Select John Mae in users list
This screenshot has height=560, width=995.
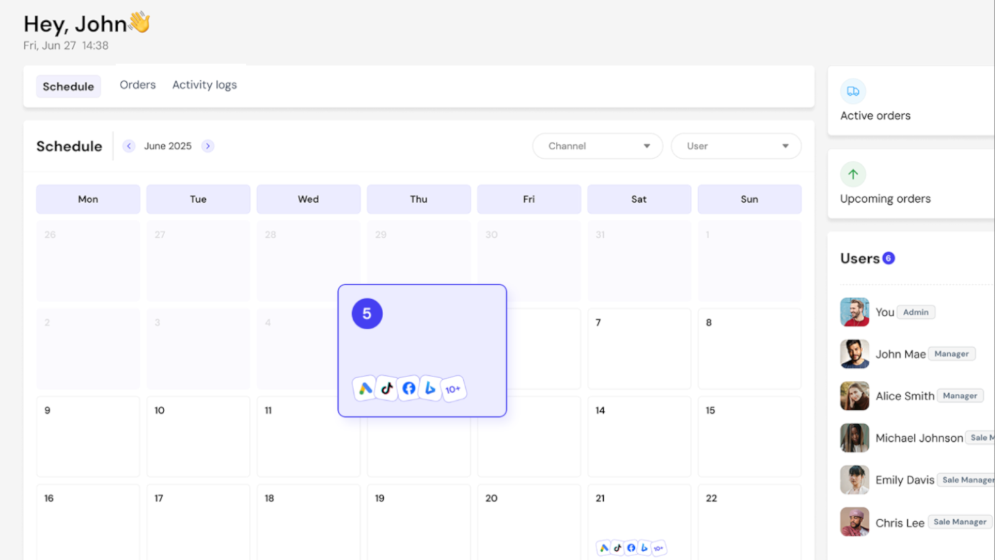click(900, 354)
